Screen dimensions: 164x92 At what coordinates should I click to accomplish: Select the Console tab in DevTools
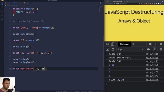pos(124,44)
